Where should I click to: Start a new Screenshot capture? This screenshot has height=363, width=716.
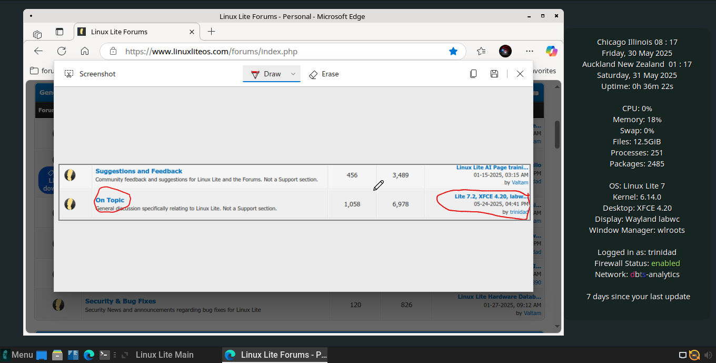pos(90,74)
